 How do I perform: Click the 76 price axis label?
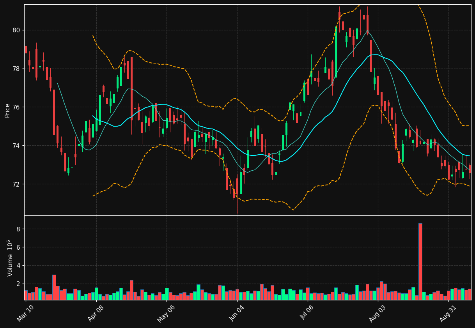(x=16, y=107)
